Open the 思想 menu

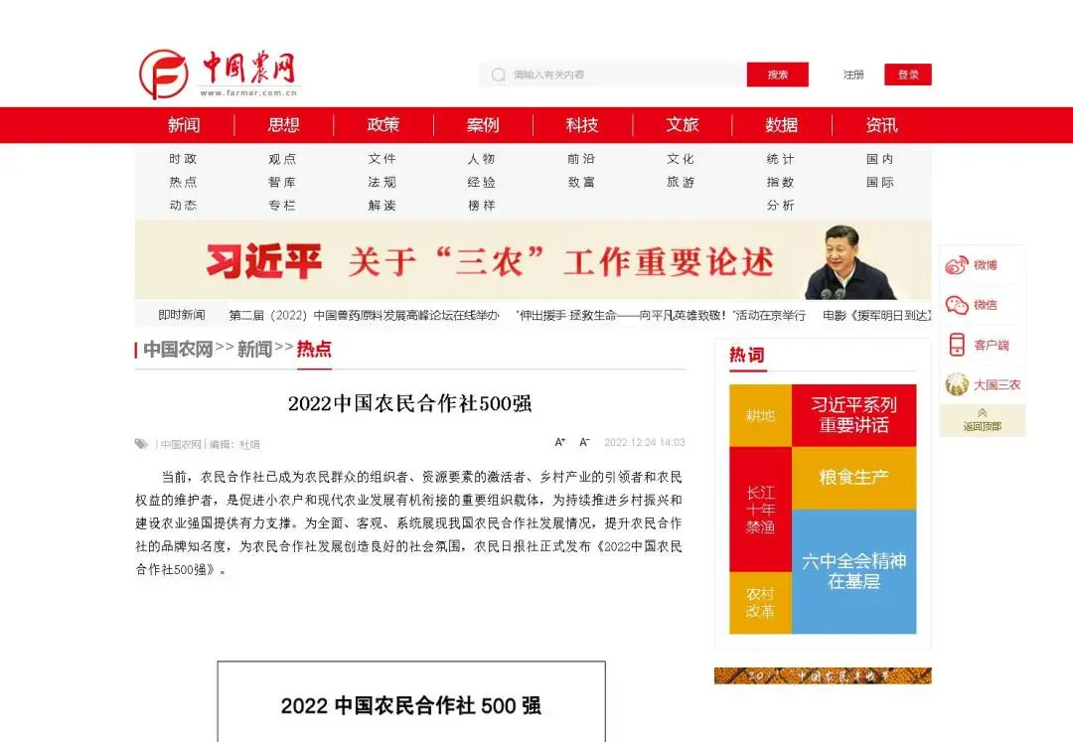click(x=283, y=125)
